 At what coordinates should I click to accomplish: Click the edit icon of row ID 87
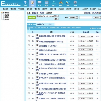click(37, 92)
